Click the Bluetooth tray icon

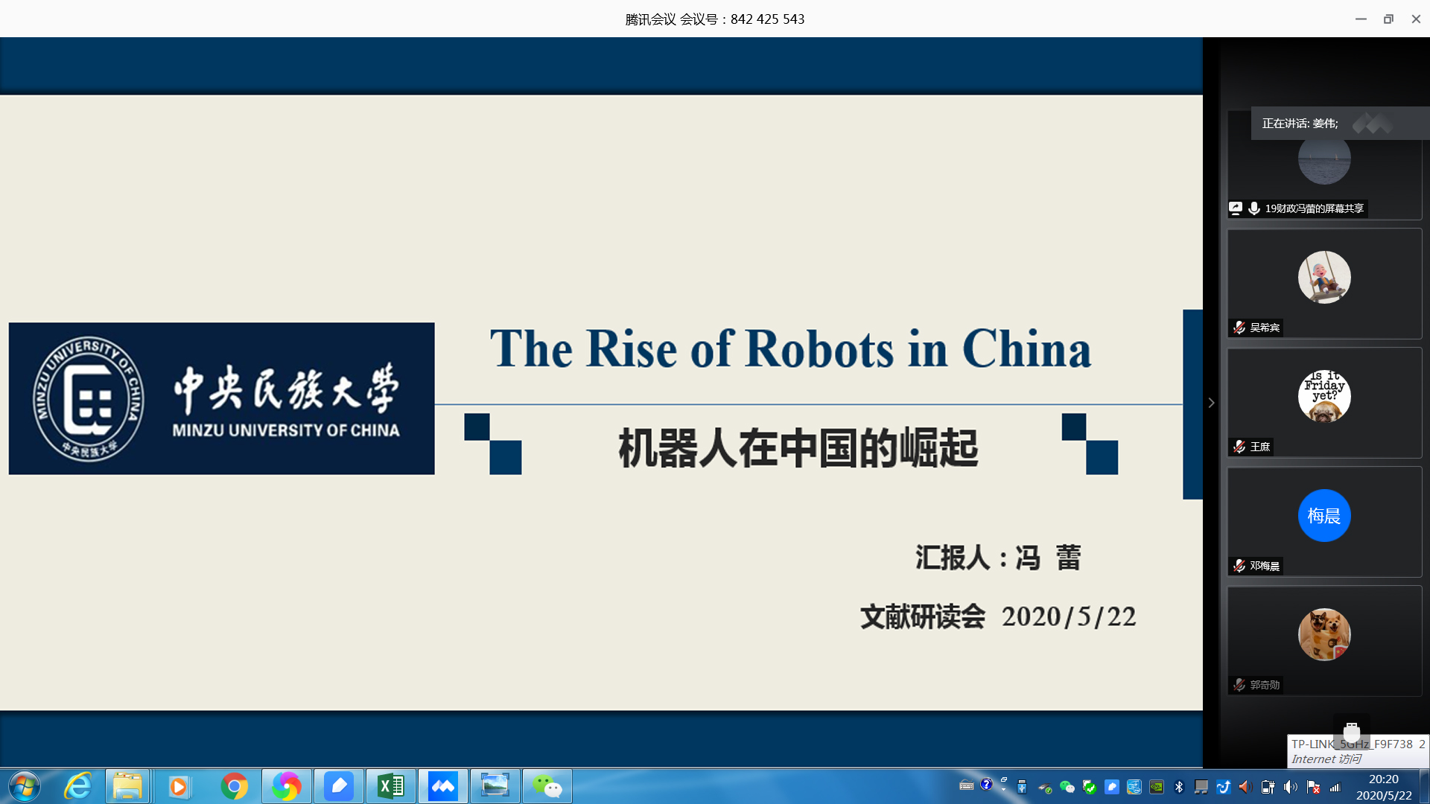1179,787
